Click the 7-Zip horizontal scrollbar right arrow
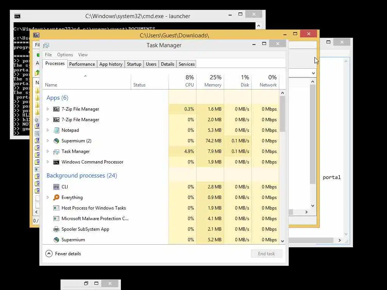Image resolution: width=387 pixels, height=290 pixels. click(306, 212)
